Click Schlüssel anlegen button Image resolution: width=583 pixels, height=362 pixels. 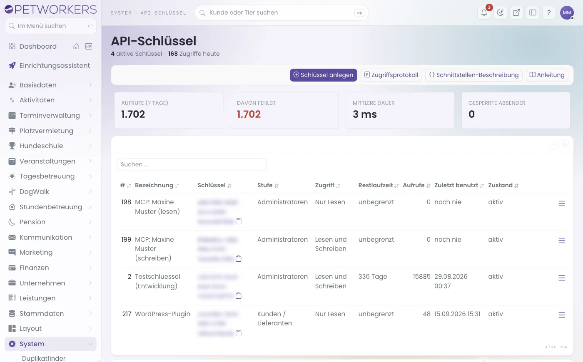pos(324,75)
